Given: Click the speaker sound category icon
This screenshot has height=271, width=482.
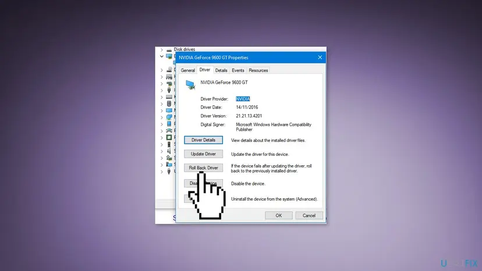Looking at the screenshot, I should tap(169, 151).
